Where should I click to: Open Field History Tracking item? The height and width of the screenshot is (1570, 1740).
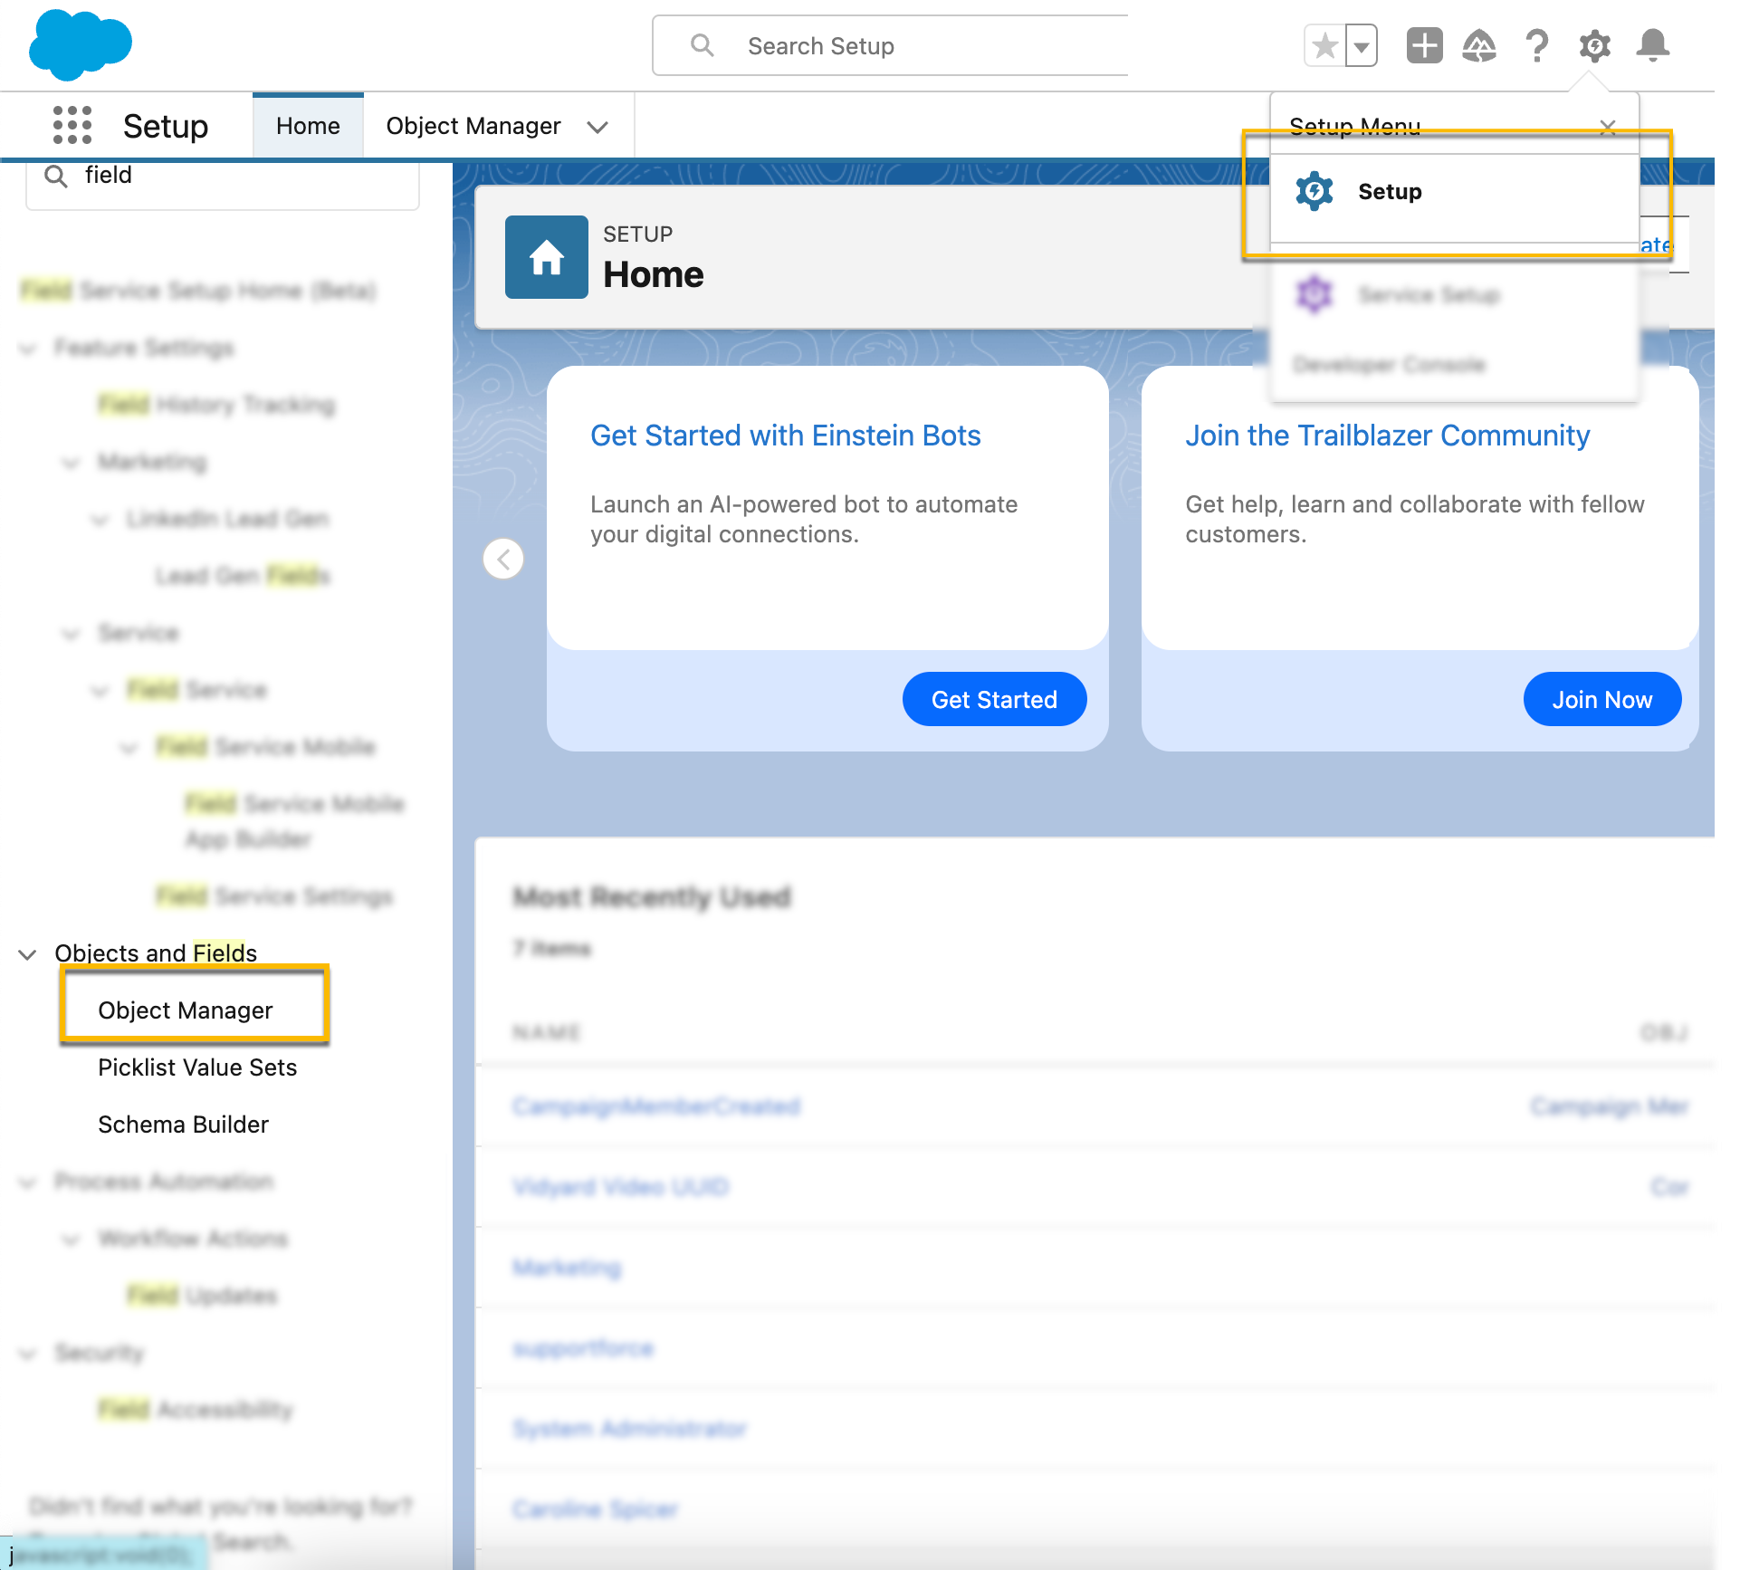[216, 405]
